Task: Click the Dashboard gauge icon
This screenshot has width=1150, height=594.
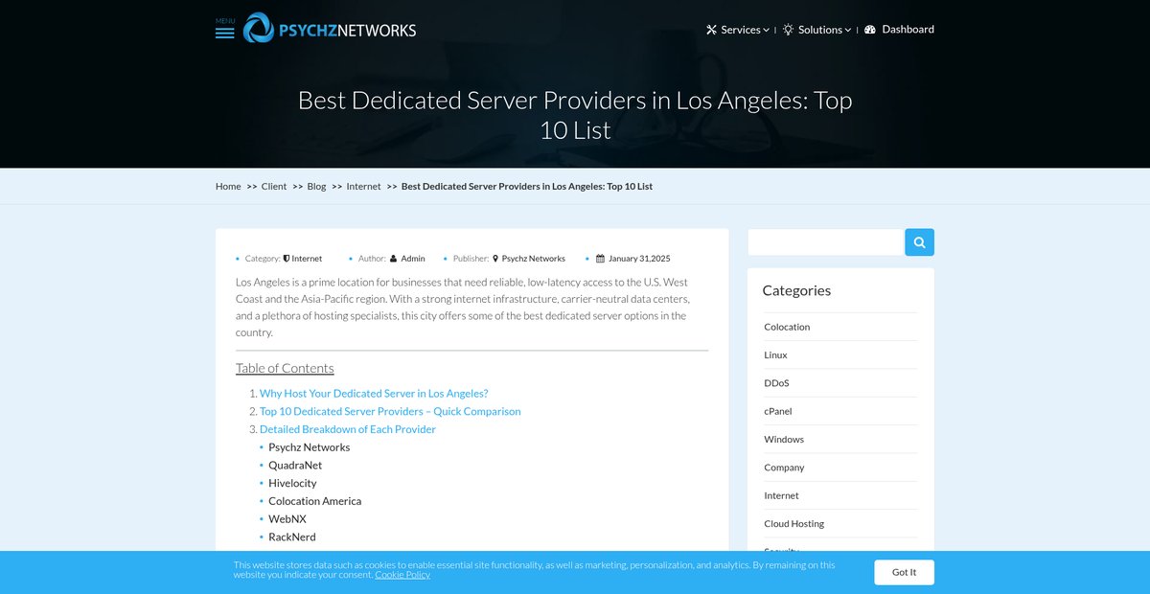Action: click(870, 30)
